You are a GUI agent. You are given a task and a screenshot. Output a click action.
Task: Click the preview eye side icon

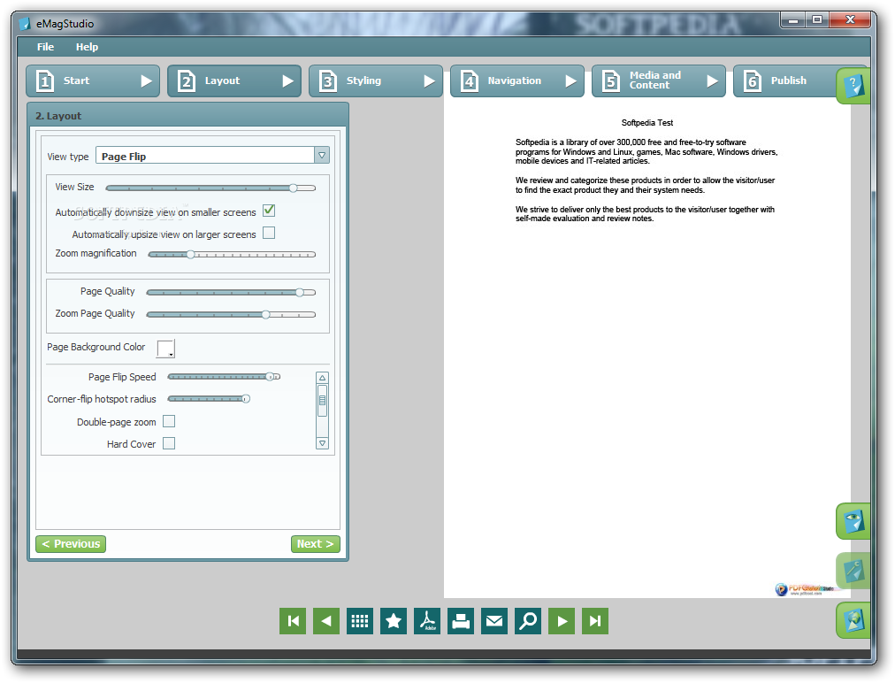click(x=853, y=521)
